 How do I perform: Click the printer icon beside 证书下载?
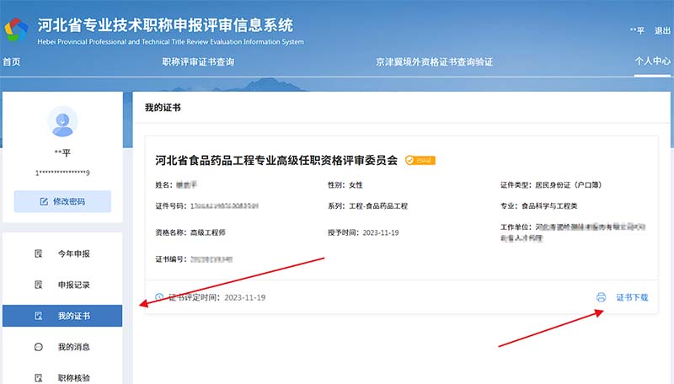coord(601,297)
